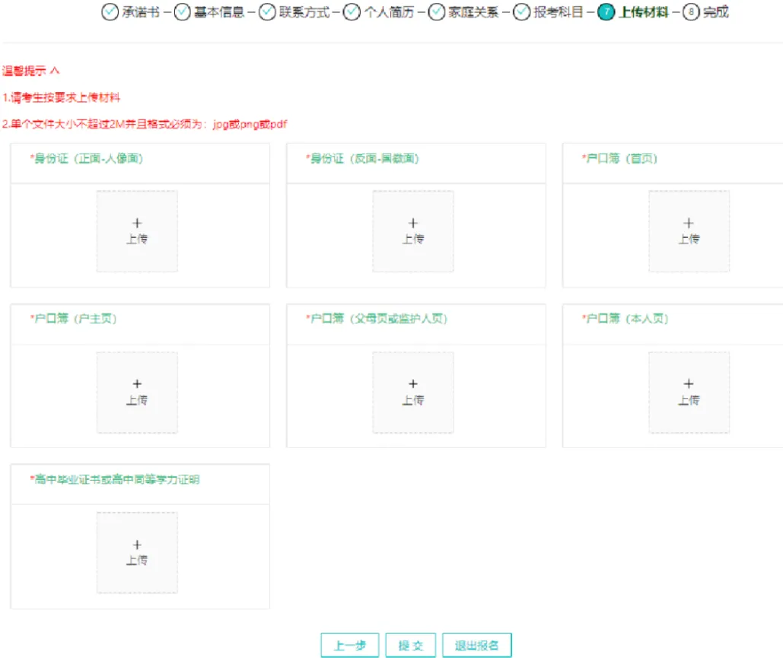This screenshot has width=783, height=658.
Task: Click the 承诺书 step checkmark icon
Action: (x=110, y=12)
